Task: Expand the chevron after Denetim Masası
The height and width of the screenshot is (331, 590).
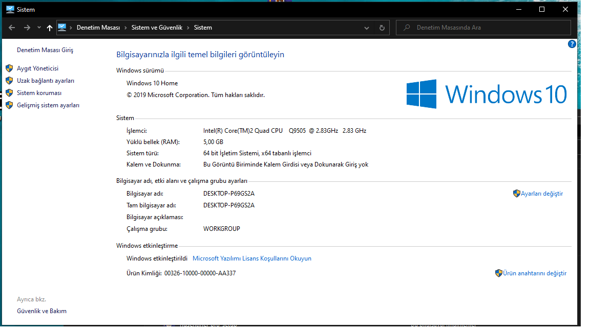Action: click(125, 28)
